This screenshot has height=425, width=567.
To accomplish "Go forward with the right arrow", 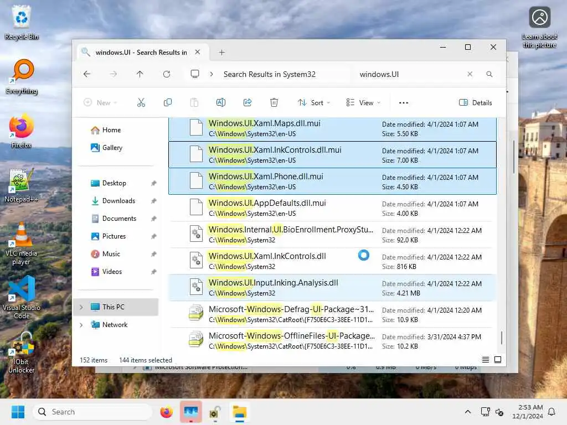I will [x=114, y=74].
